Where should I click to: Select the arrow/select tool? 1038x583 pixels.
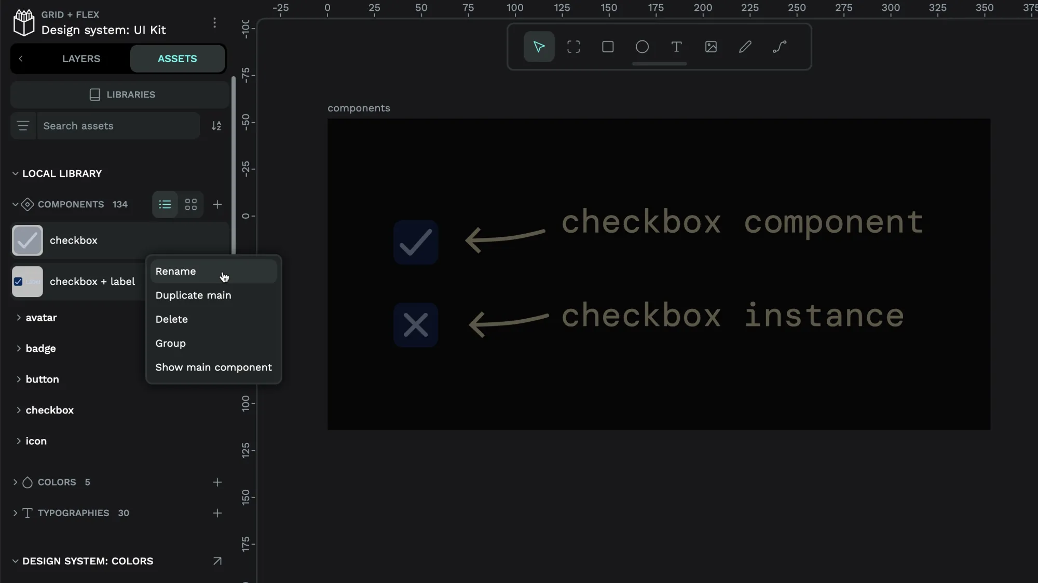(x=540, y=46)
